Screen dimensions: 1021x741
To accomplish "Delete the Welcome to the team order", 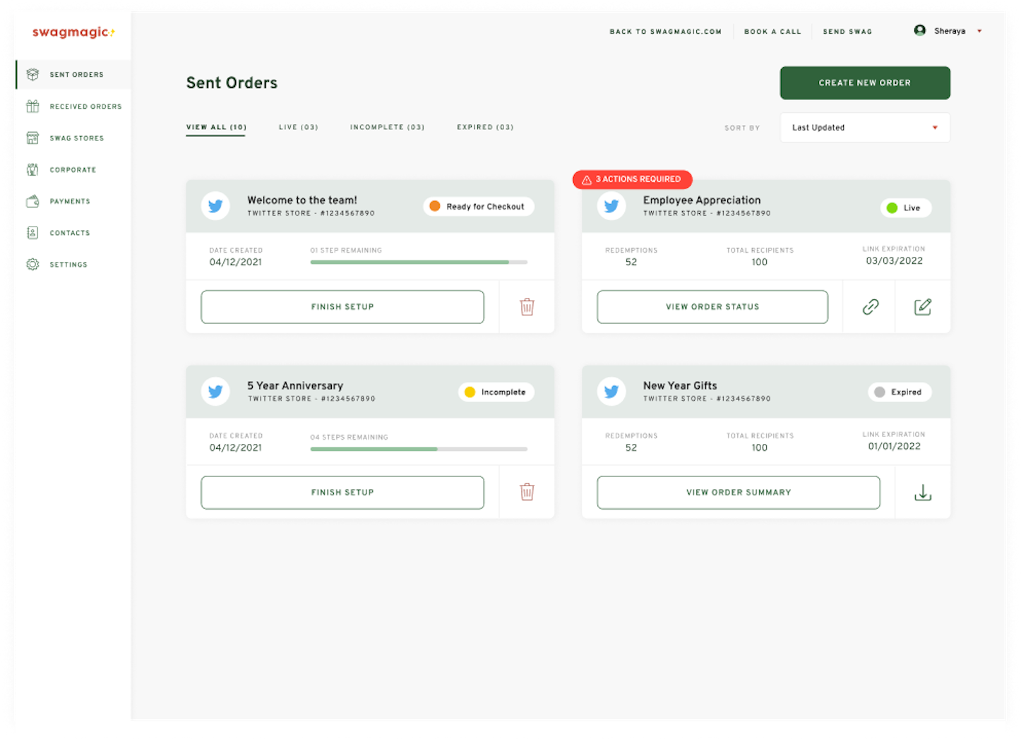I will pos(527,306).
